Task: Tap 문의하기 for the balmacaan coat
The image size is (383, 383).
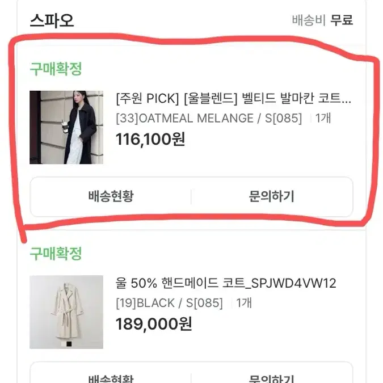Action: [x=272, y=196]
